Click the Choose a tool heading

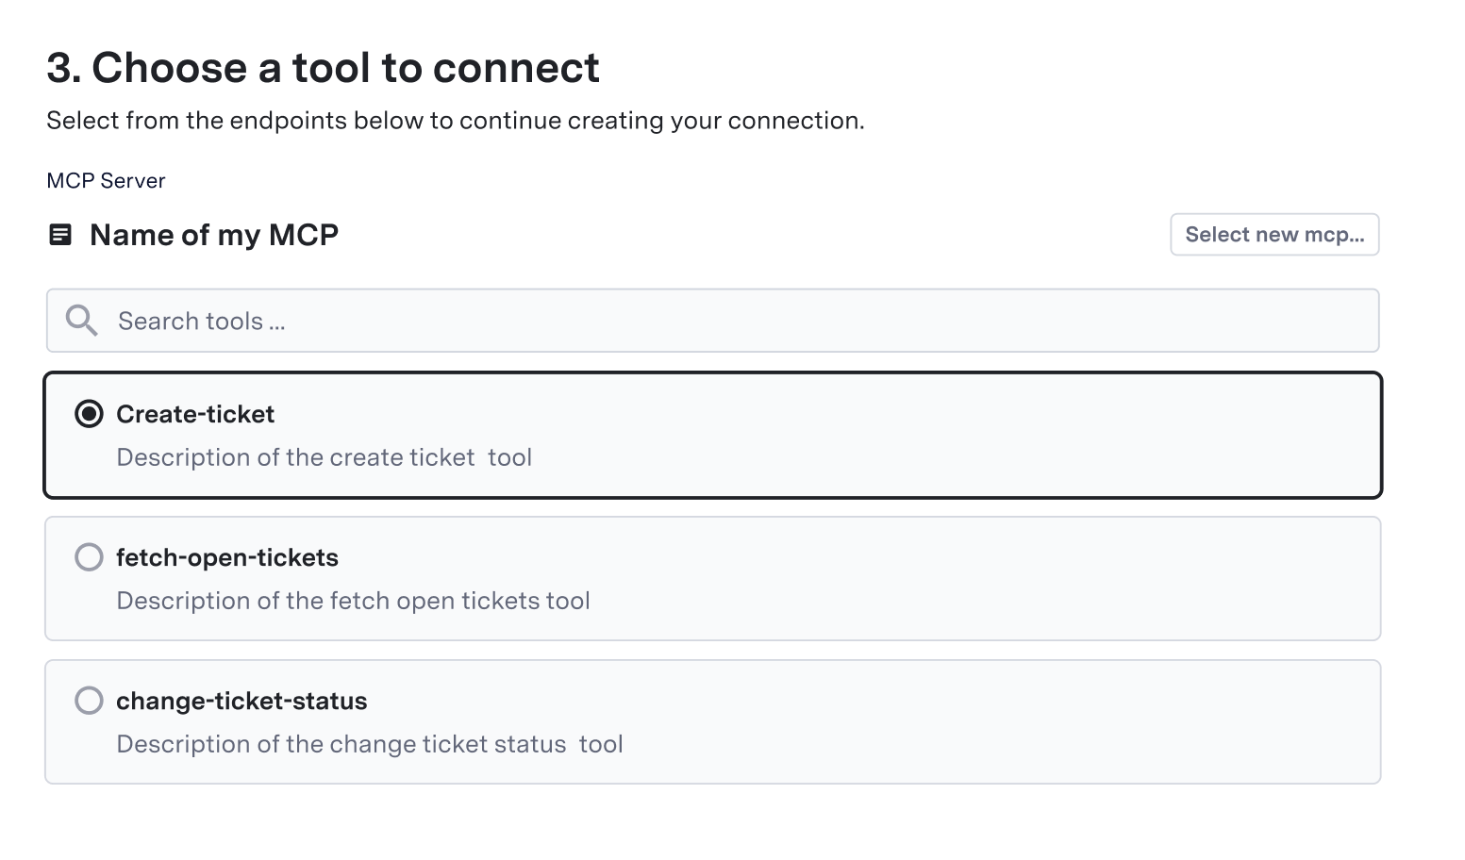click(x=324, y=66)
